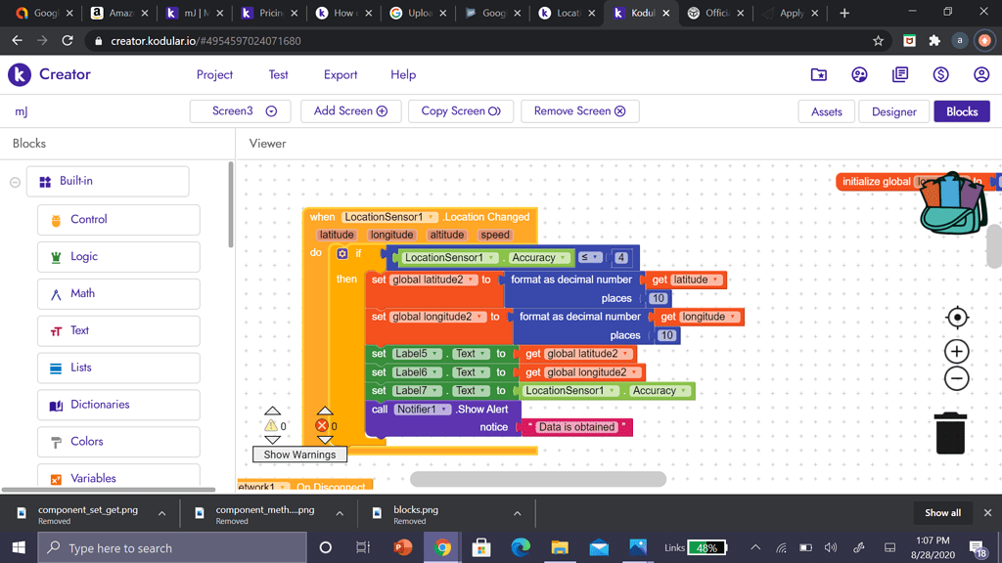This screenshot has width=1002, height=563.
Task: Collapse the Built-in blocks tree
Action: [16, 182]
